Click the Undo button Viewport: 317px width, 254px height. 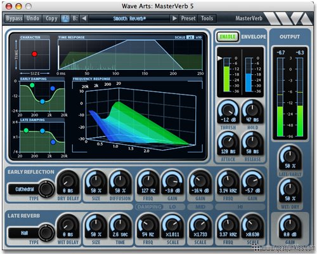[x=33, y=18]
